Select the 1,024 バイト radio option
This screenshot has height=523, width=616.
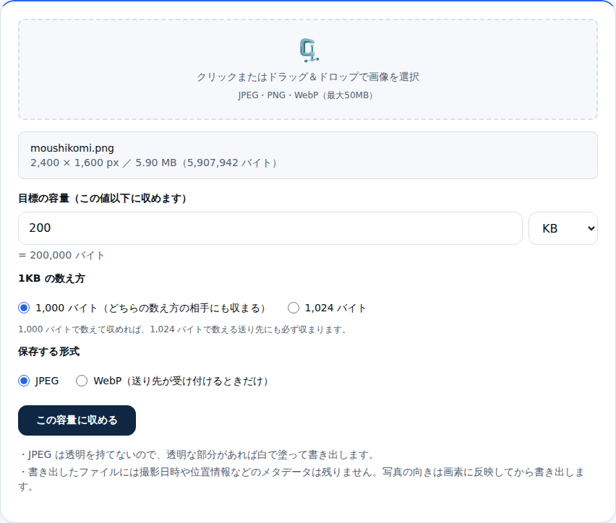pyautogui.click(x=294, y=308)
